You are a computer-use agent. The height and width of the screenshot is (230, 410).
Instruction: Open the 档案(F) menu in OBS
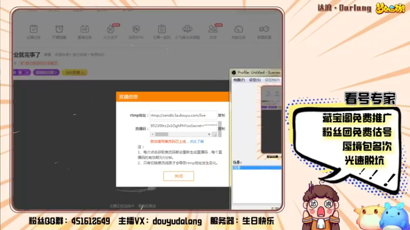tap(239, 80)
